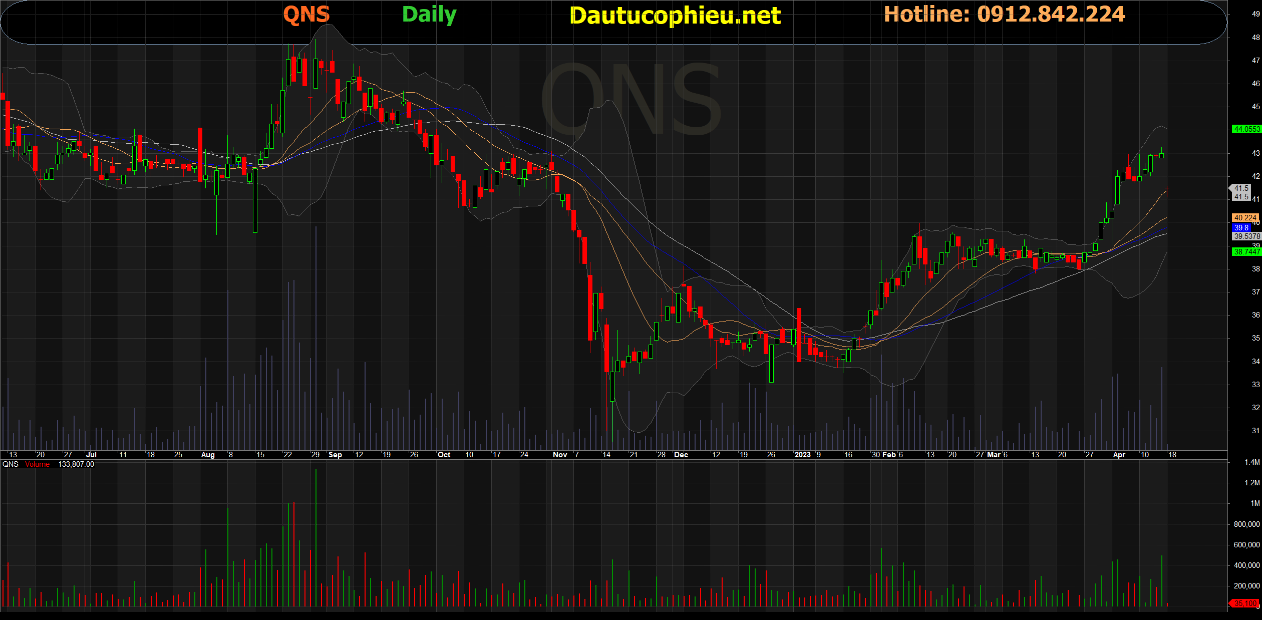Click the Feb label on the time axis
Image resolution: width=1262 pixels, height=620 pixels.
point(889,455)
